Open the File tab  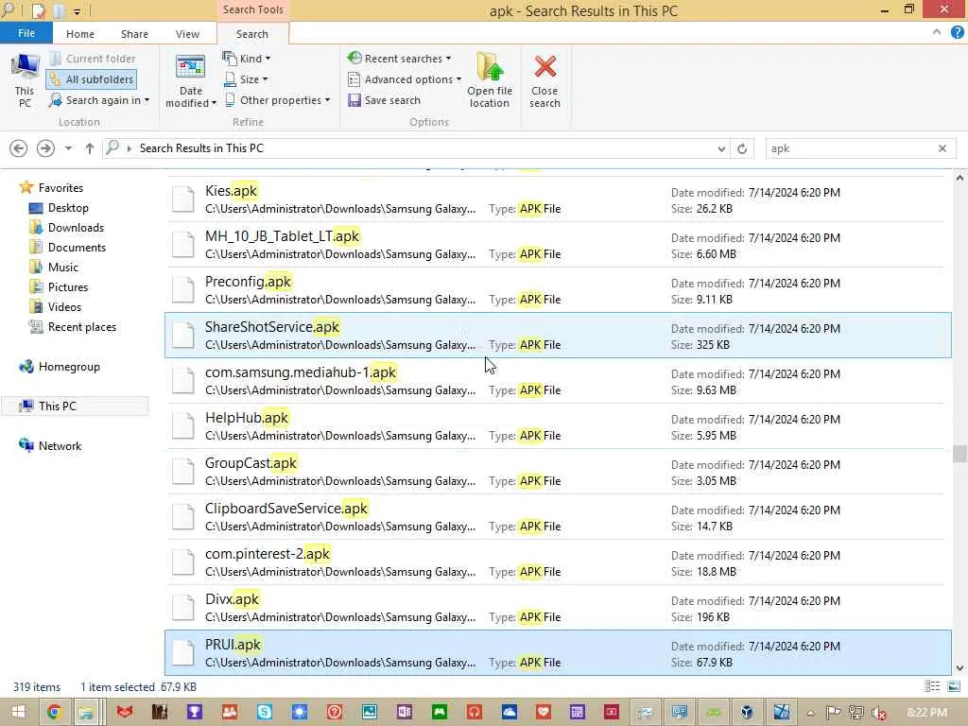point(26,33)
